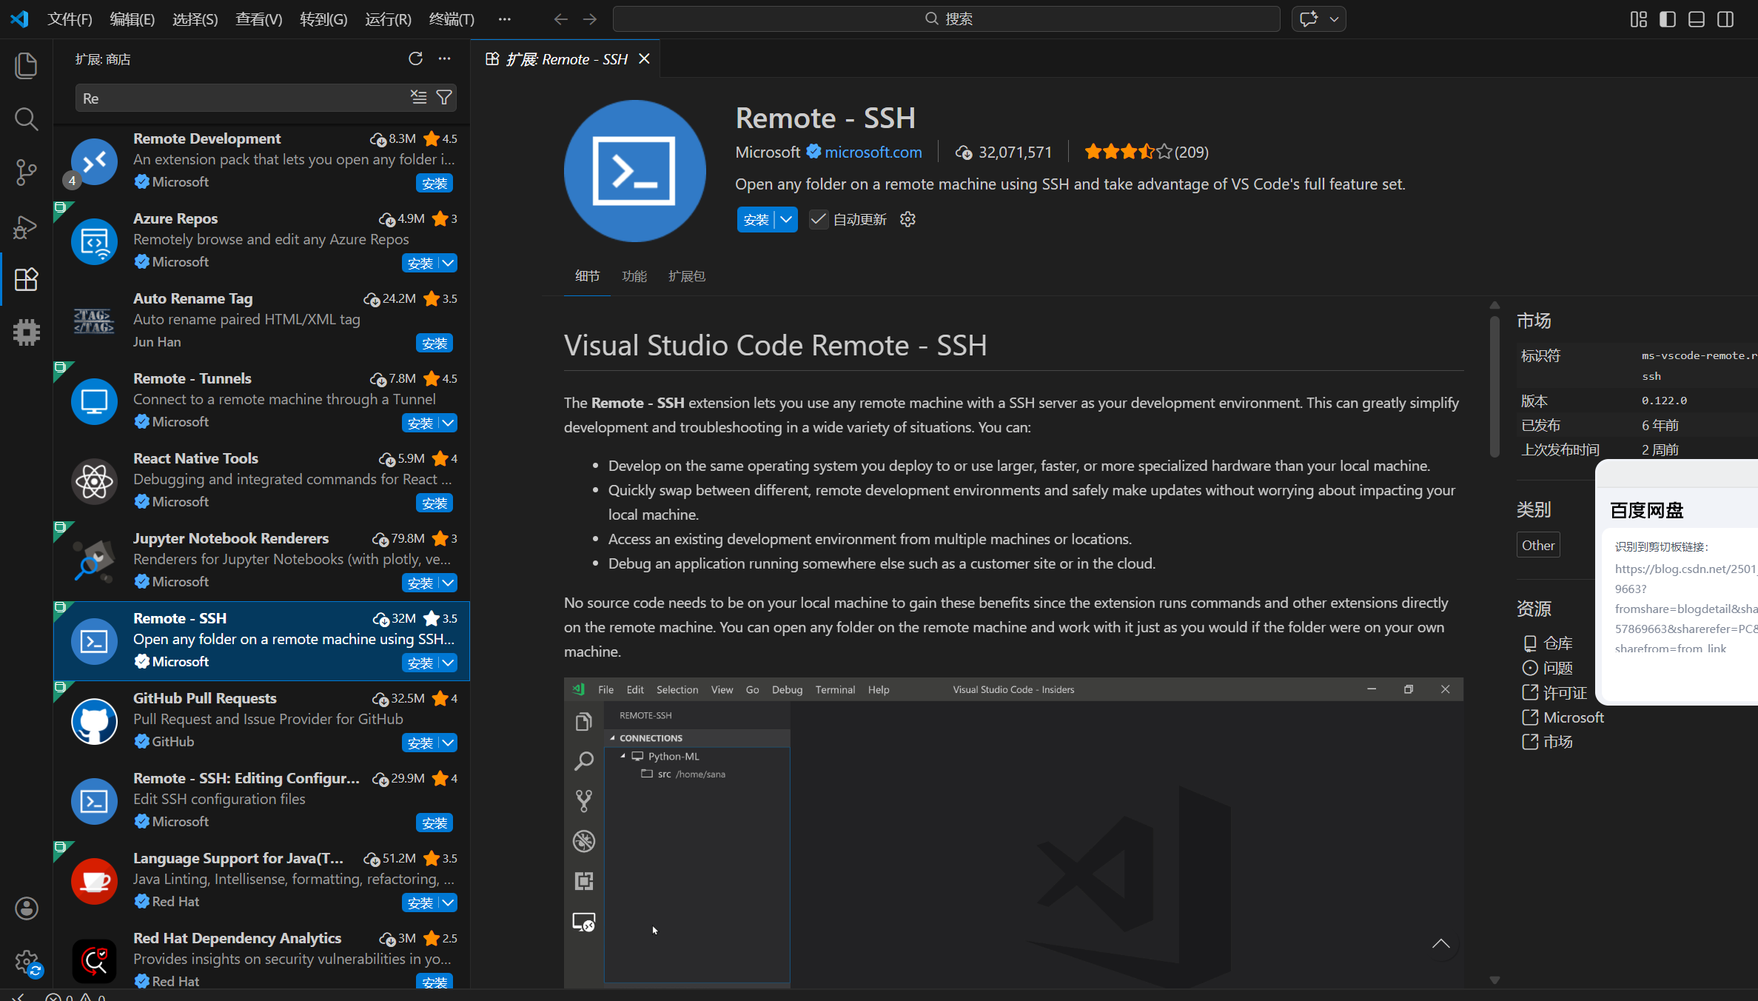The width and height of the screenshot is (1758, 1001).
Task: Expand GitHub Pull Requests install dropdown
Action: pyautogui.click(x=449, y=743)
